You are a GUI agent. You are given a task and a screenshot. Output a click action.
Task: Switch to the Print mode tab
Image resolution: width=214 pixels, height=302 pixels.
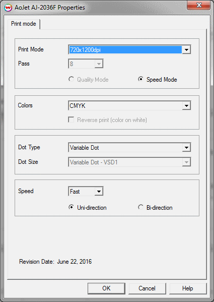[24, 24]
